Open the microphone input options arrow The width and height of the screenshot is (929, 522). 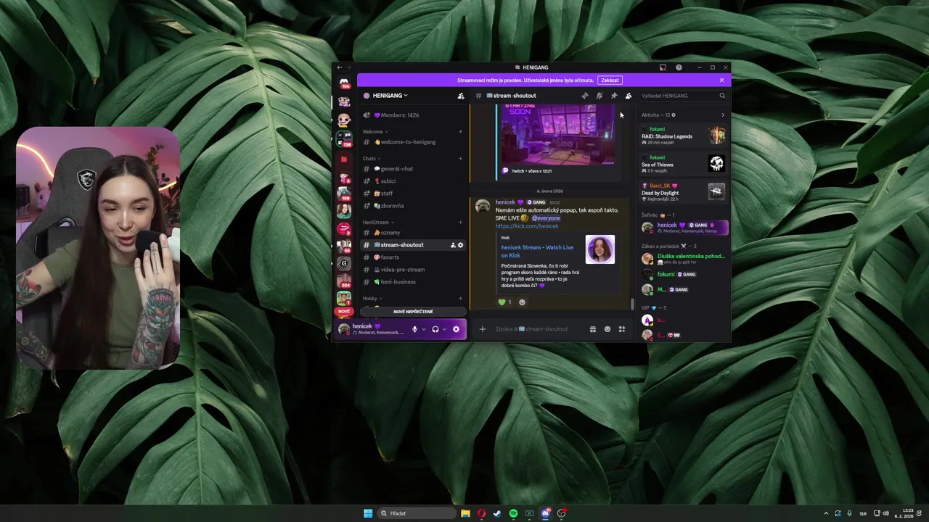point(424,329)
